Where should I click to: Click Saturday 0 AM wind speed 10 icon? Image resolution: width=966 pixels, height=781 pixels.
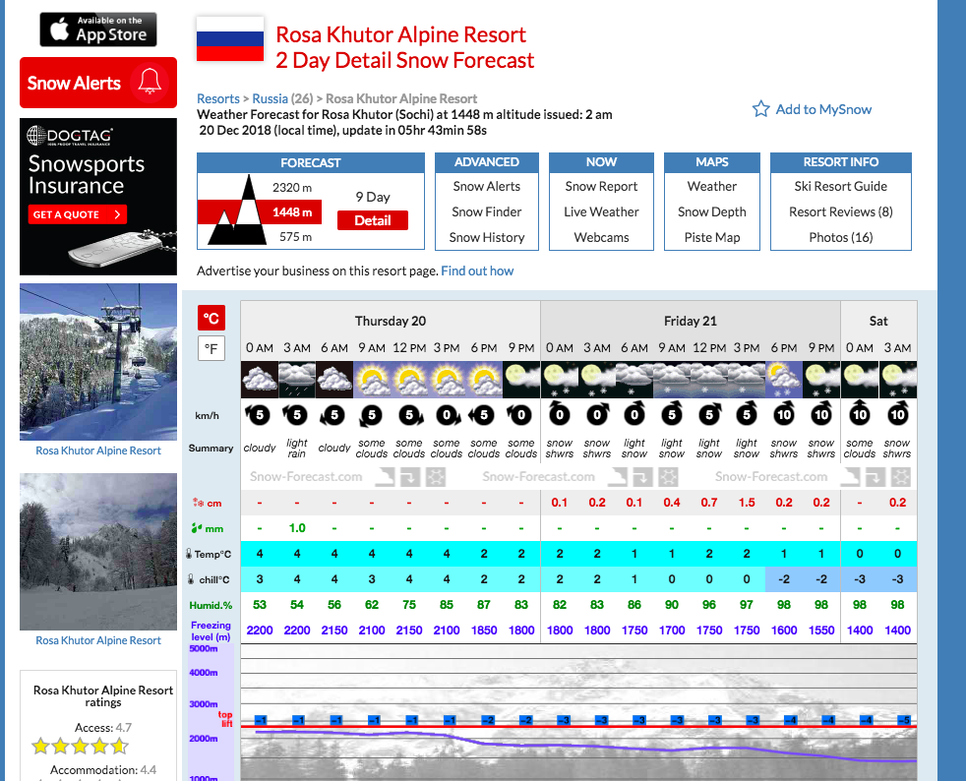tap(860, 414)
